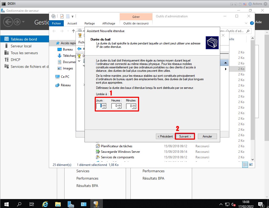Open Internet Explorer from the taskbar
The image size is (269, 208).
pos(45,204)
